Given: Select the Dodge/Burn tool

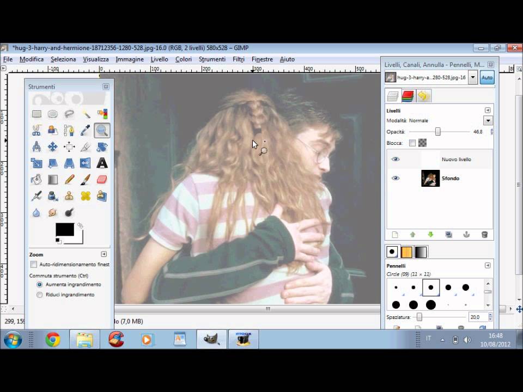Looking at the screenshot, I should click(x=69, y=212).
